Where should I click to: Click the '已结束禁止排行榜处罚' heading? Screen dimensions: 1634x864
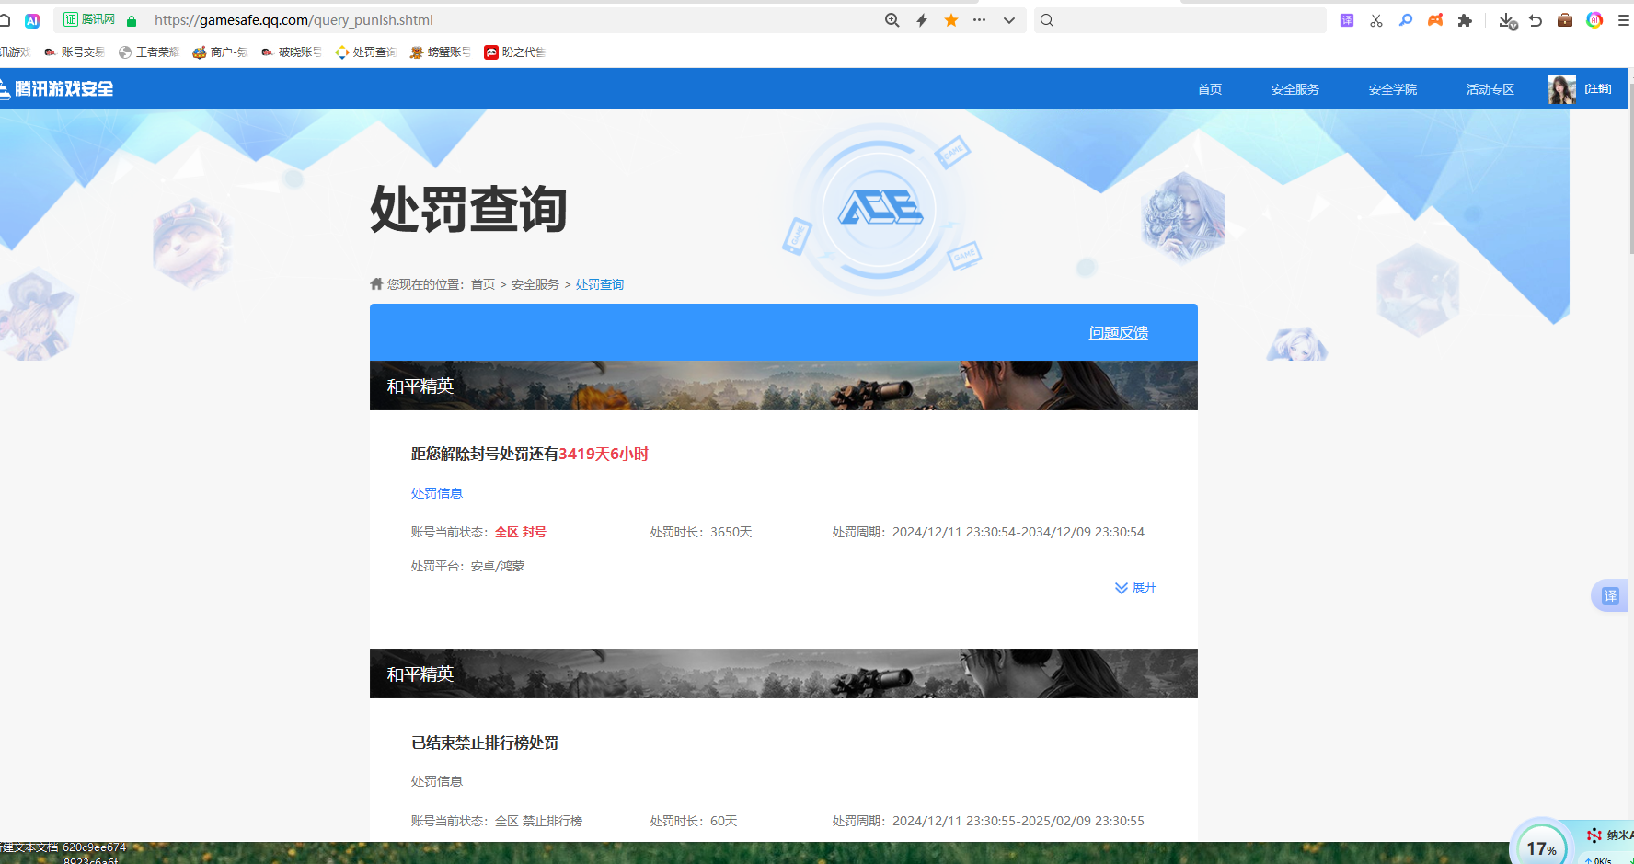click(485, 743)
